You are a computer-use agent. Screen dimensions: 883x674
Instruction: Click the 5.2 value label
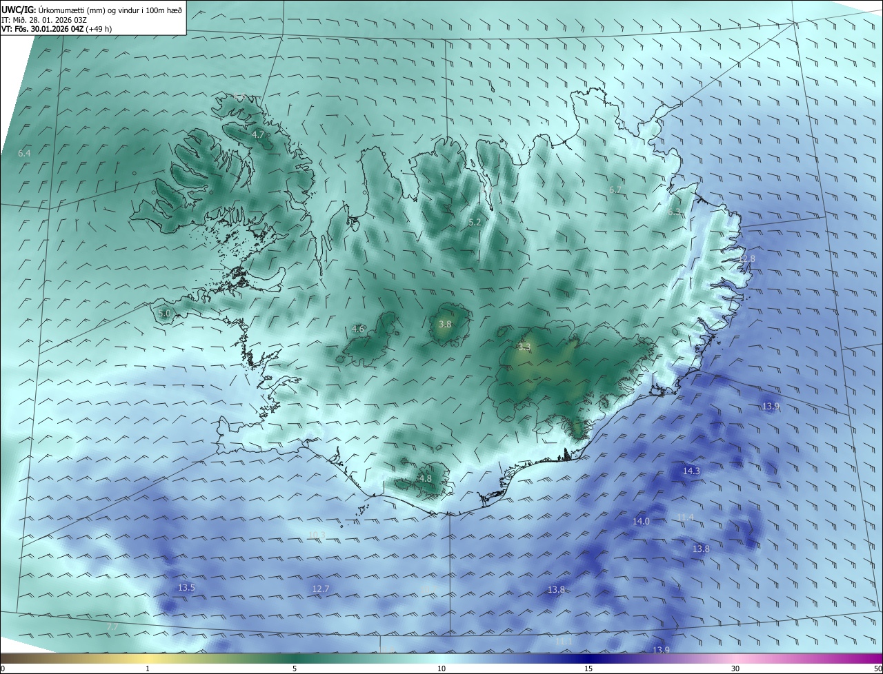tap(475, 223)
